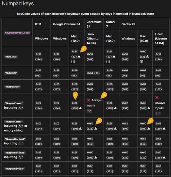Click the "NumLock" row label
171x177 pixels.
pos(11,57)
